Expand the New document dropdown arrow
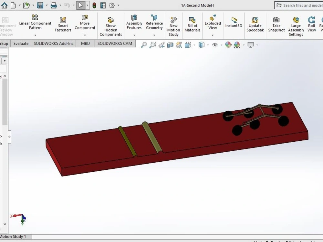The width and height of the screenshot is (323, 242). coord(20,5)
